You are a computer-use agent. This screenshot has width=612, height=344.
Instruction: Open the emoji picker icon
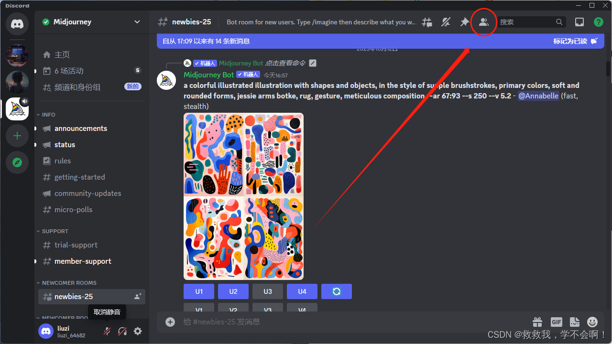point(592,322)
